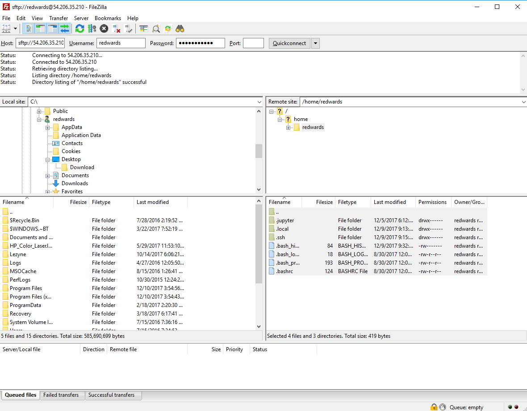Open the Transfer menu
This screenshot has height=411, width=527.
point(59,18)
